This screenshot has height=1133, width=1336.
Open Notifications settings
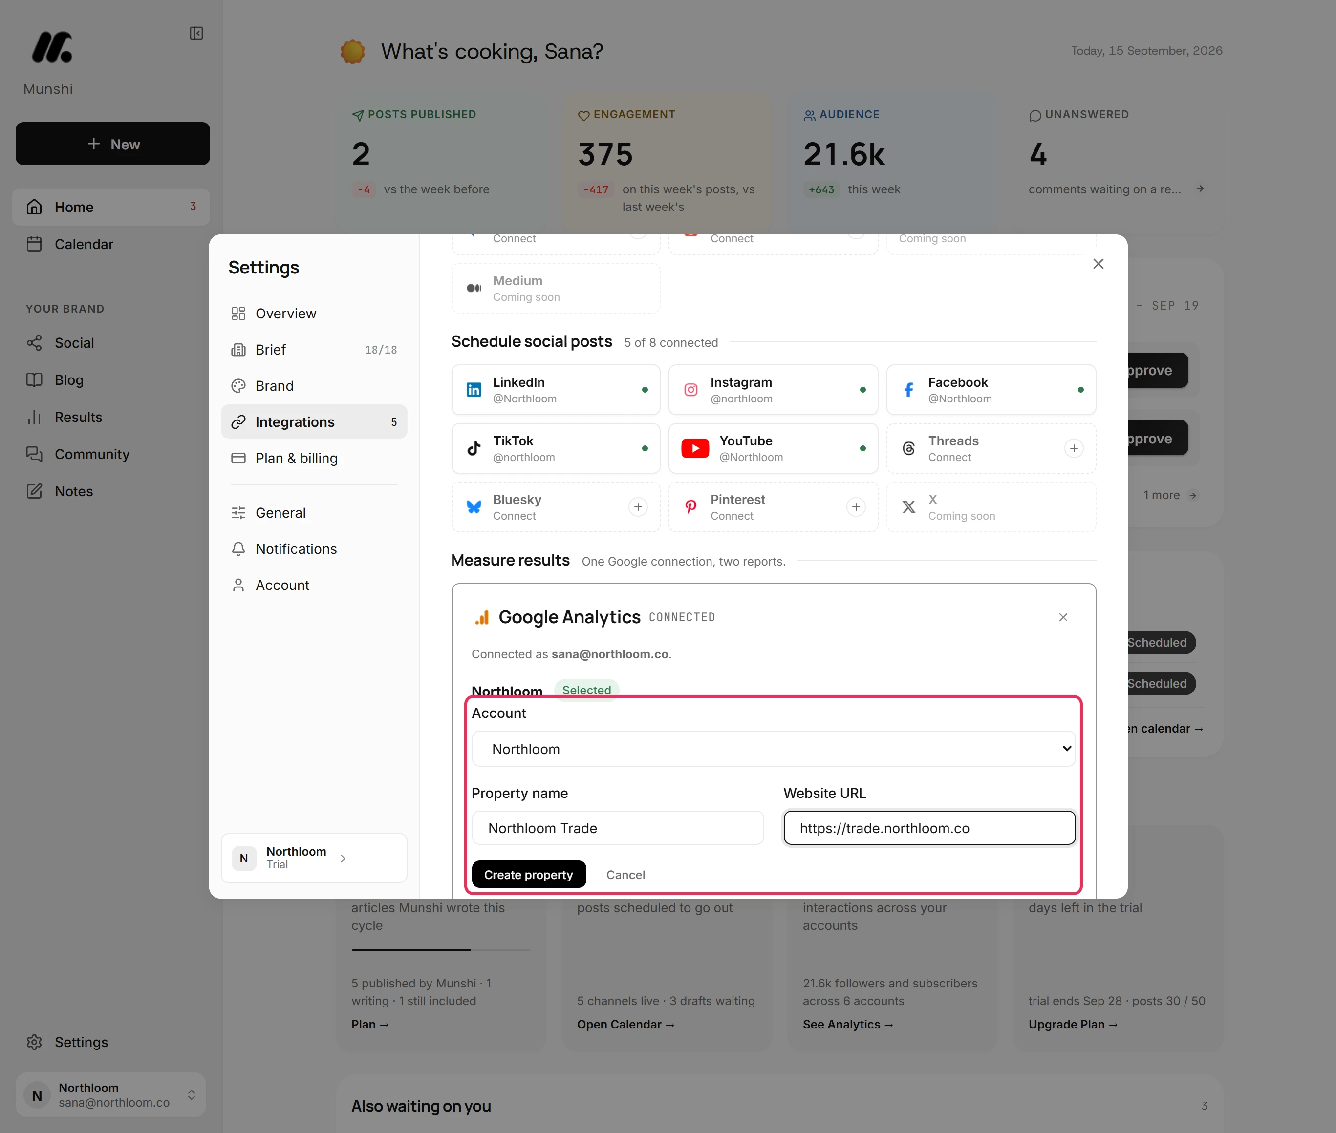[x=314, y=548]
